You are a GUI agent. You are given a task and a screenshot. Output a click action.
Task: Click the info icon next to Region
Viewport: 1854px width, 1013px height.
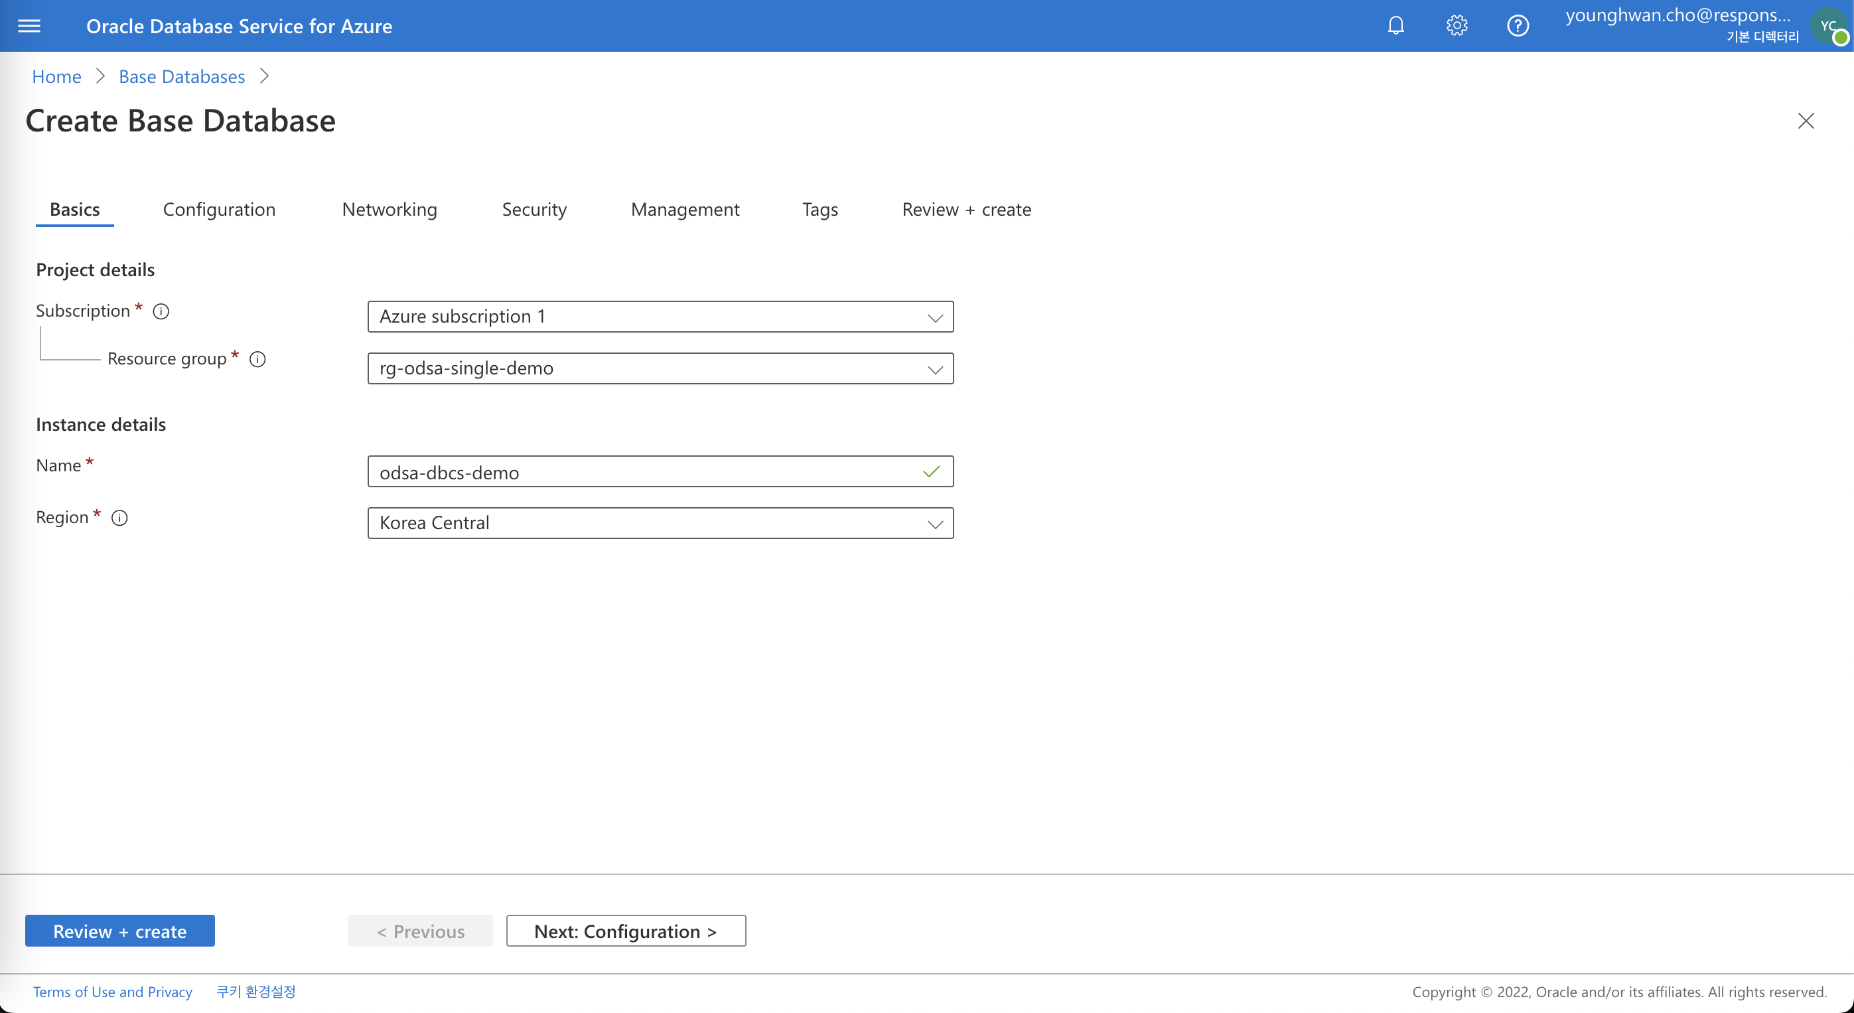[119, 518]
